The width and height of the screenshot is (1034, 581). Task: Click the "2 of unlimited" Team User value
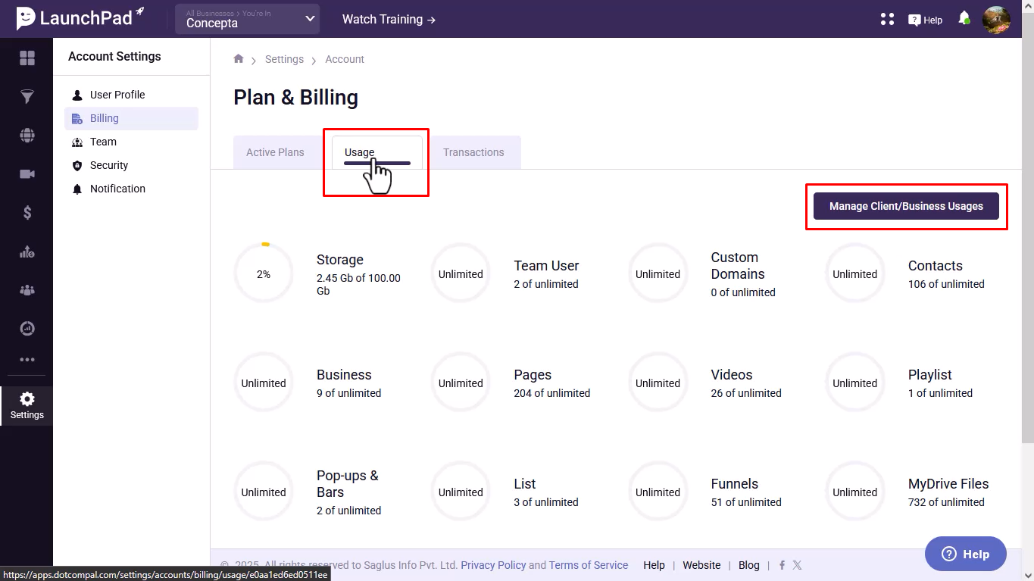coord(546,284)
